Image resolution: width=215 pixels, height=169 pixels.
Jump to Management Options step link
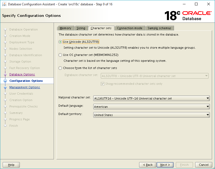(x=25, y=87)
